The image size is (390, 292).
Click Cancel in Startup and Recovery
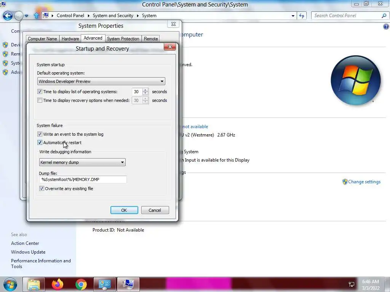[155, 210]
